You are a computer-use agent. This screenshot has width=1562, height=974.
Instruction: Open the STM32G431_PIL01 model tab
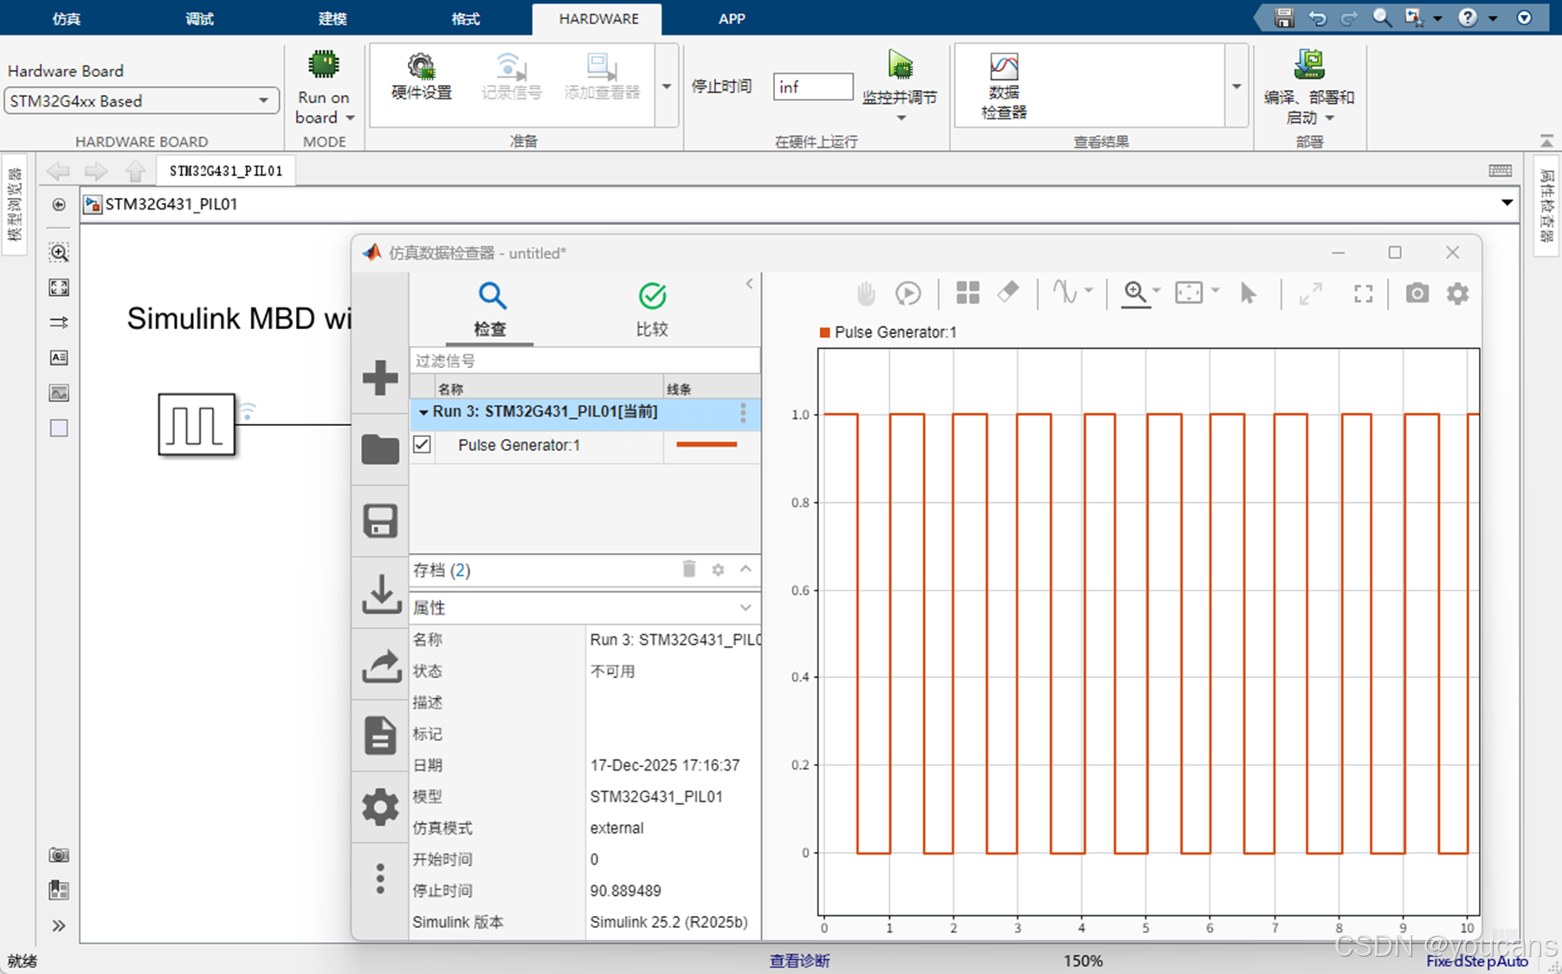(x=226, y=171)
